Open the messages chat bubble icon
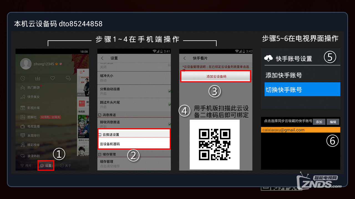Image resolution: width=355 pixels, height=199 pixels. click(68, 78)
